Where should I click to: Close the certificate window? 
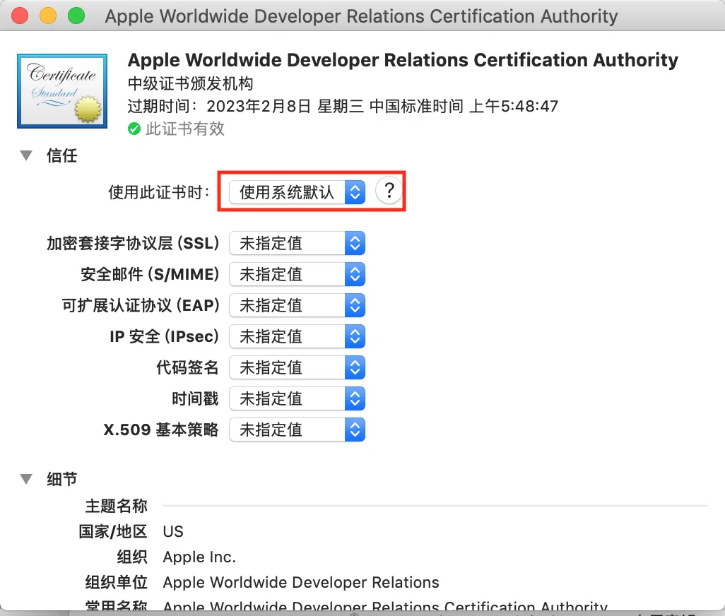(20, 16)
